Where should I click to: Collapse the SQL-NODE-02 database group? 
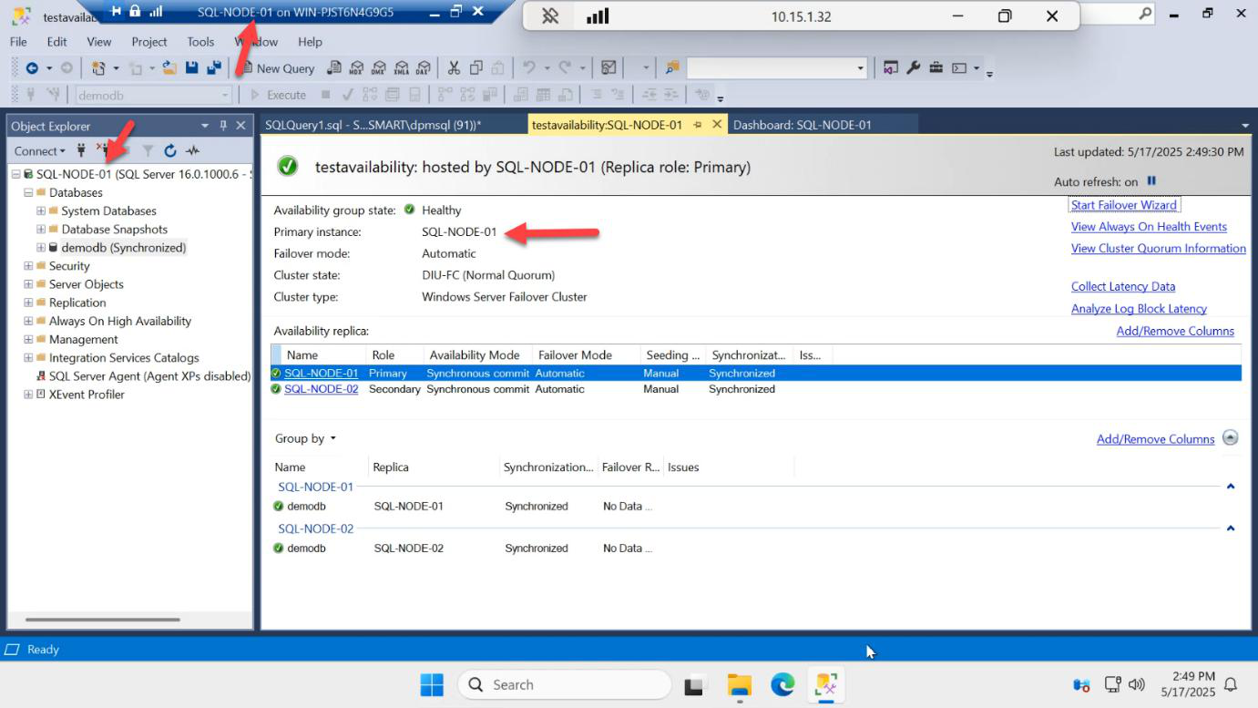[1231, 528]
